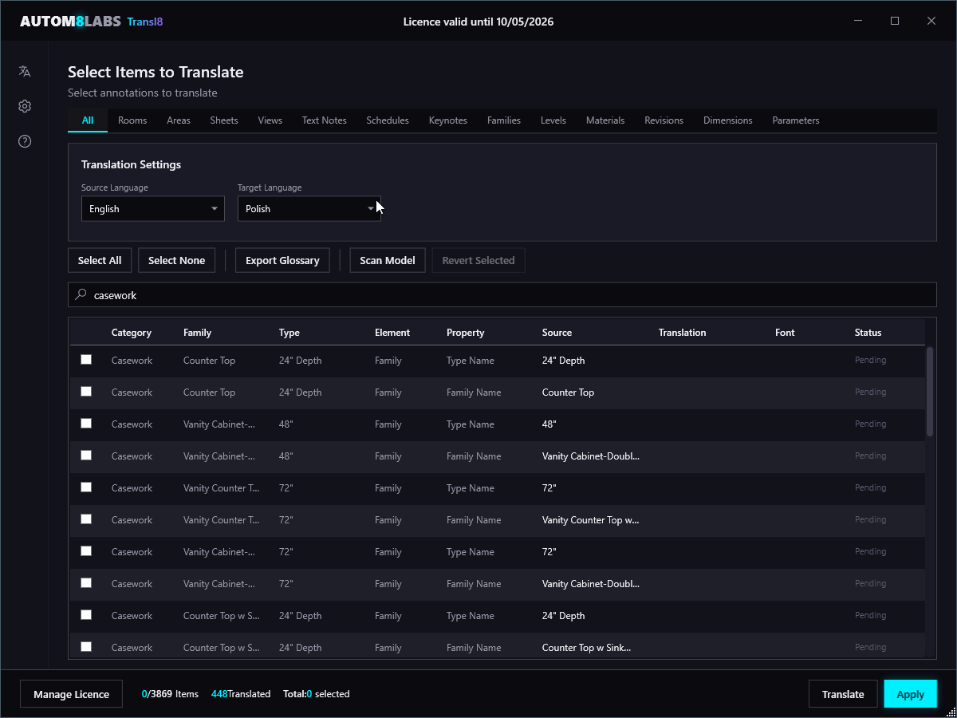Image resolution: width=957 pixels, height=718 pixels.
Task: Switch to the All tab
Action: pos(88,120)
